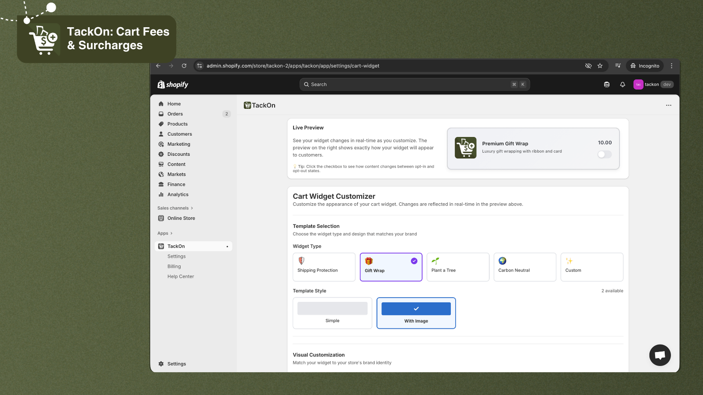Open TackOn Billing sub-item
This screenshot has width=703, height=395.
pos(174,267)
